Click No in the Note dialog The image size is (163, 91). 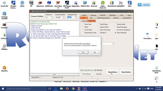(95, 52)
